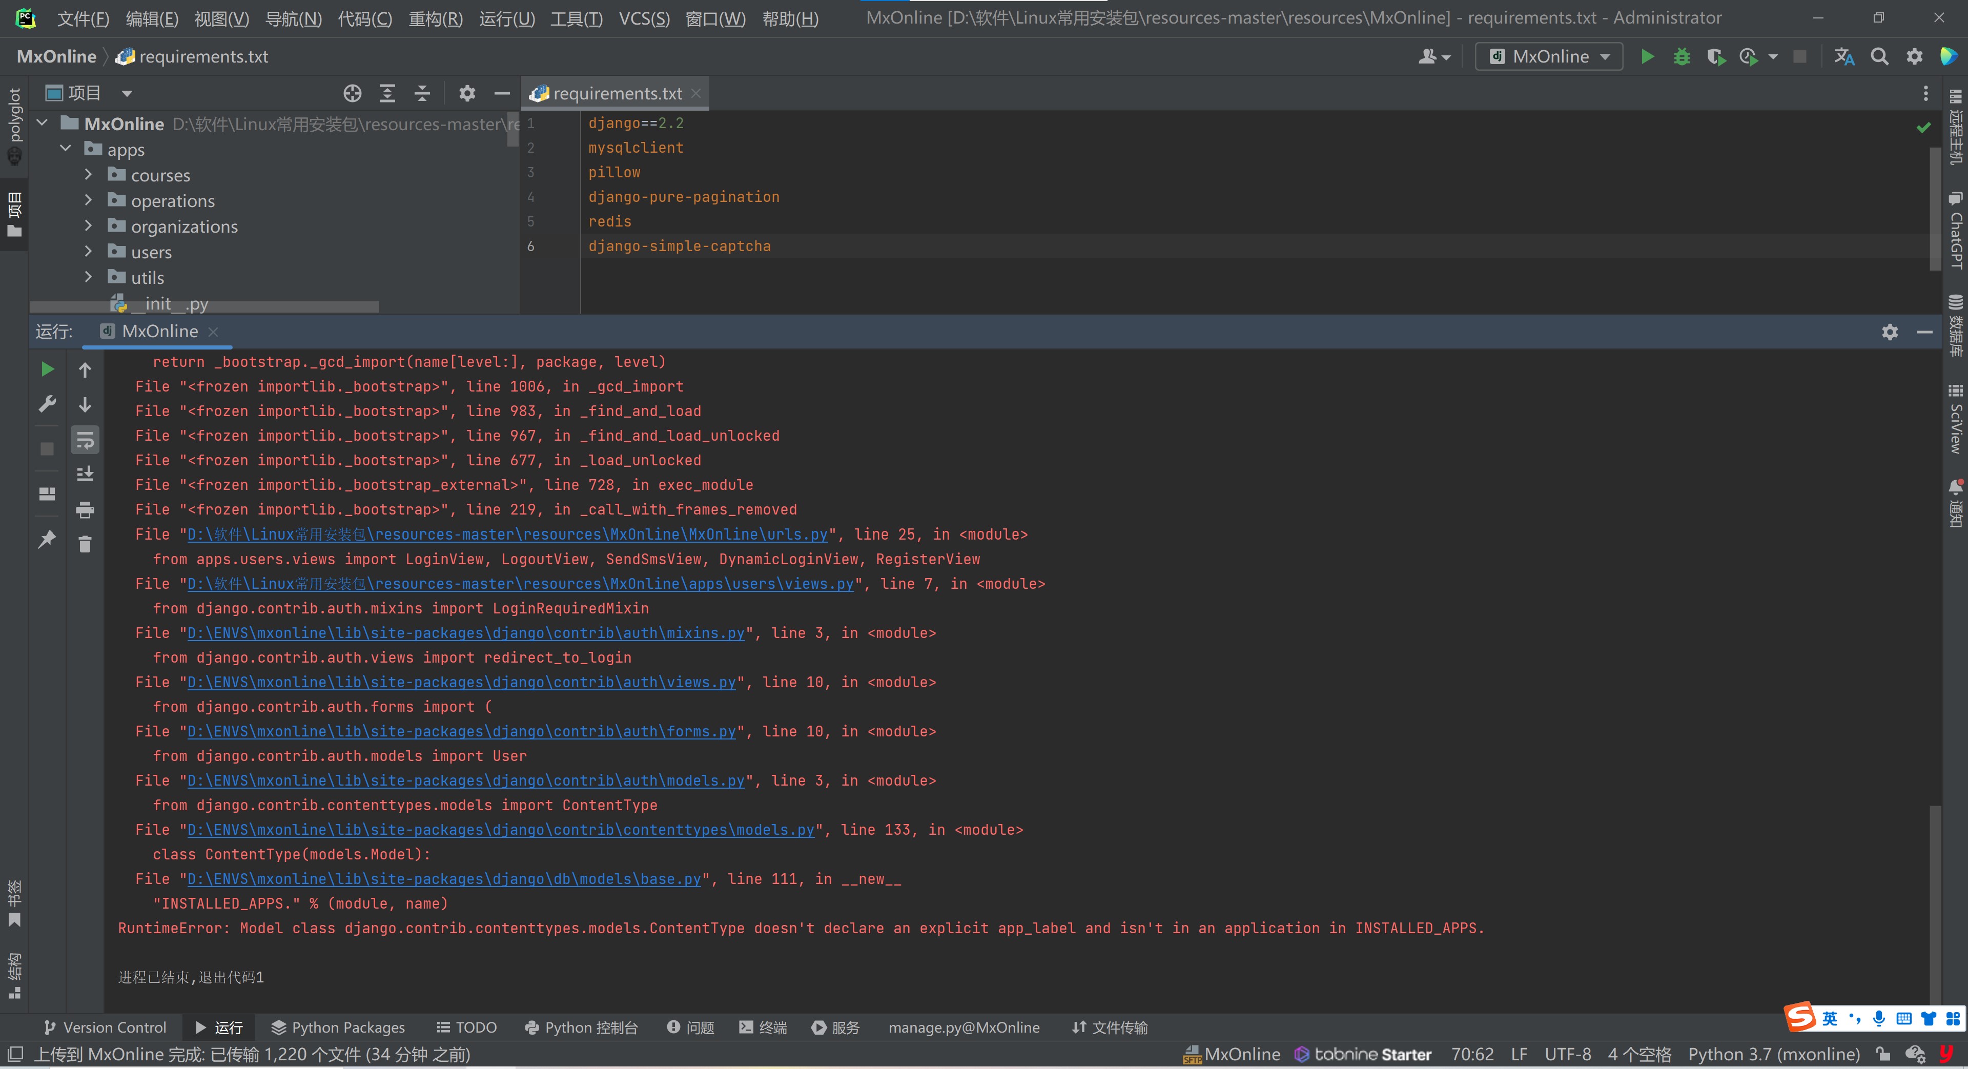Click Python 3.7 (mxonline) interpreter selector

pyautogui.click(x=1774, y=1055)
